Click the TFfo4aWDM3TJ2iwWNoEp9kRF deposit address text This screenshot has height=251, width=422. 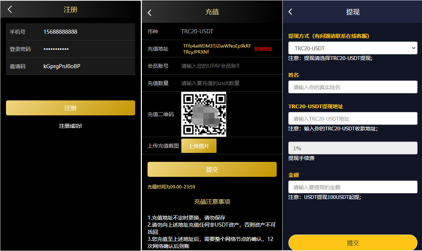tap(217, 49)
